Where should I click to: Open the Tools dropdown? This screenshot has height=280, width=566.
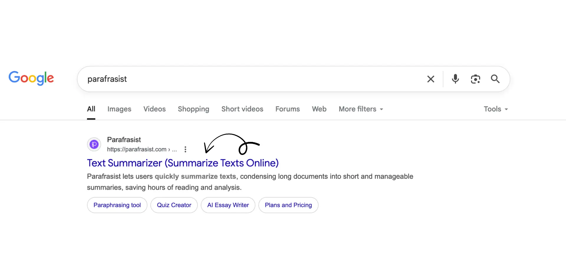point(496,109)
